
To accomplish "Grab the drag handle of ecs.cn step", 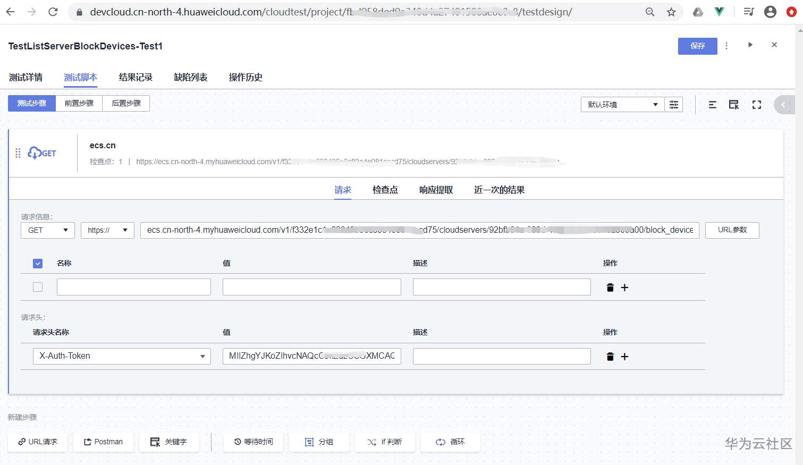I will (x=18, y=153).
